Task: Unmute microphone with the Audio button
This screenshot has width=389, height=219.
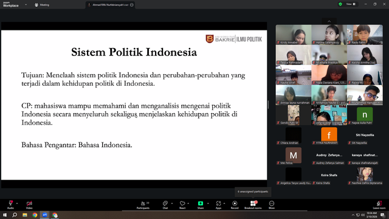Action: coord(10,204)
